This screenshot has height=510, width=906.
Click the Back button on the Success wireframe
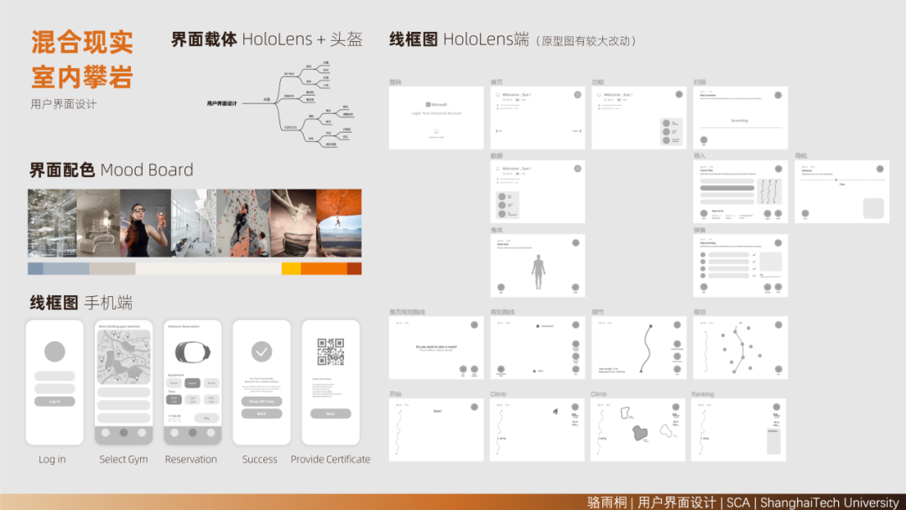[262, 414]
